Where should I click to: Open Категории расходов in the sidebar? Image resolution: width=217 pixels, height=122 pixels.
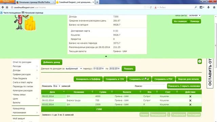click(23, 90)
